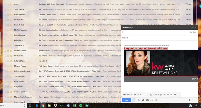Open Microsoft Publisher from the taskbar

click(87, 105)
